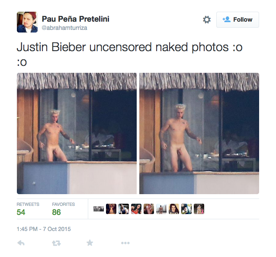Open the left attached photo
The image size is (276, 257).
(77, 133)
